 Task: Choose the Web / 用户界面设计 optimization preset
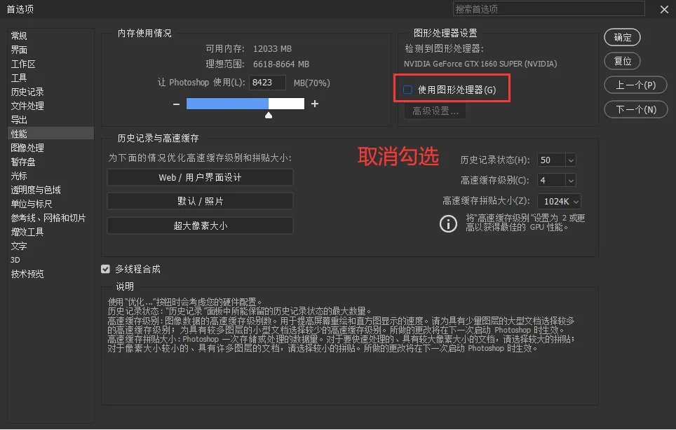(x=200, y=178)
